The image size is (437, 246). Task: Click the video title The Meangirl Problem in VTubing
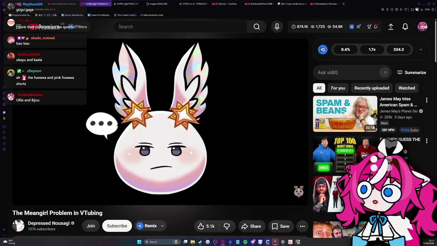[x=57, y=213]
